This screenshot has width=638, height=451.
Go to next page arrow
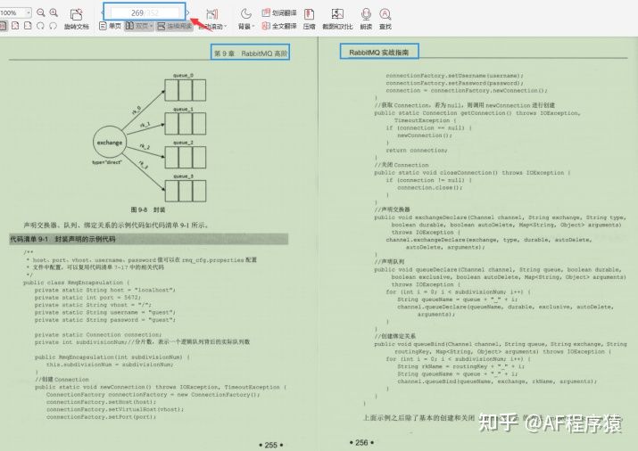click(x=188, y=12)
